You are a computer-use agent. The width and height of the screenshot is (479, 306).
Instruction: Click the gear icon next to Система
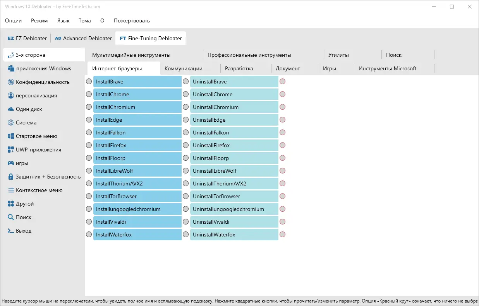tap(11, 122)
